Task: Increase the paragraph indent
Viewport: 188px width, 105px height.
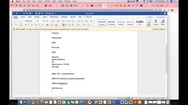Action: pos(82,21)
